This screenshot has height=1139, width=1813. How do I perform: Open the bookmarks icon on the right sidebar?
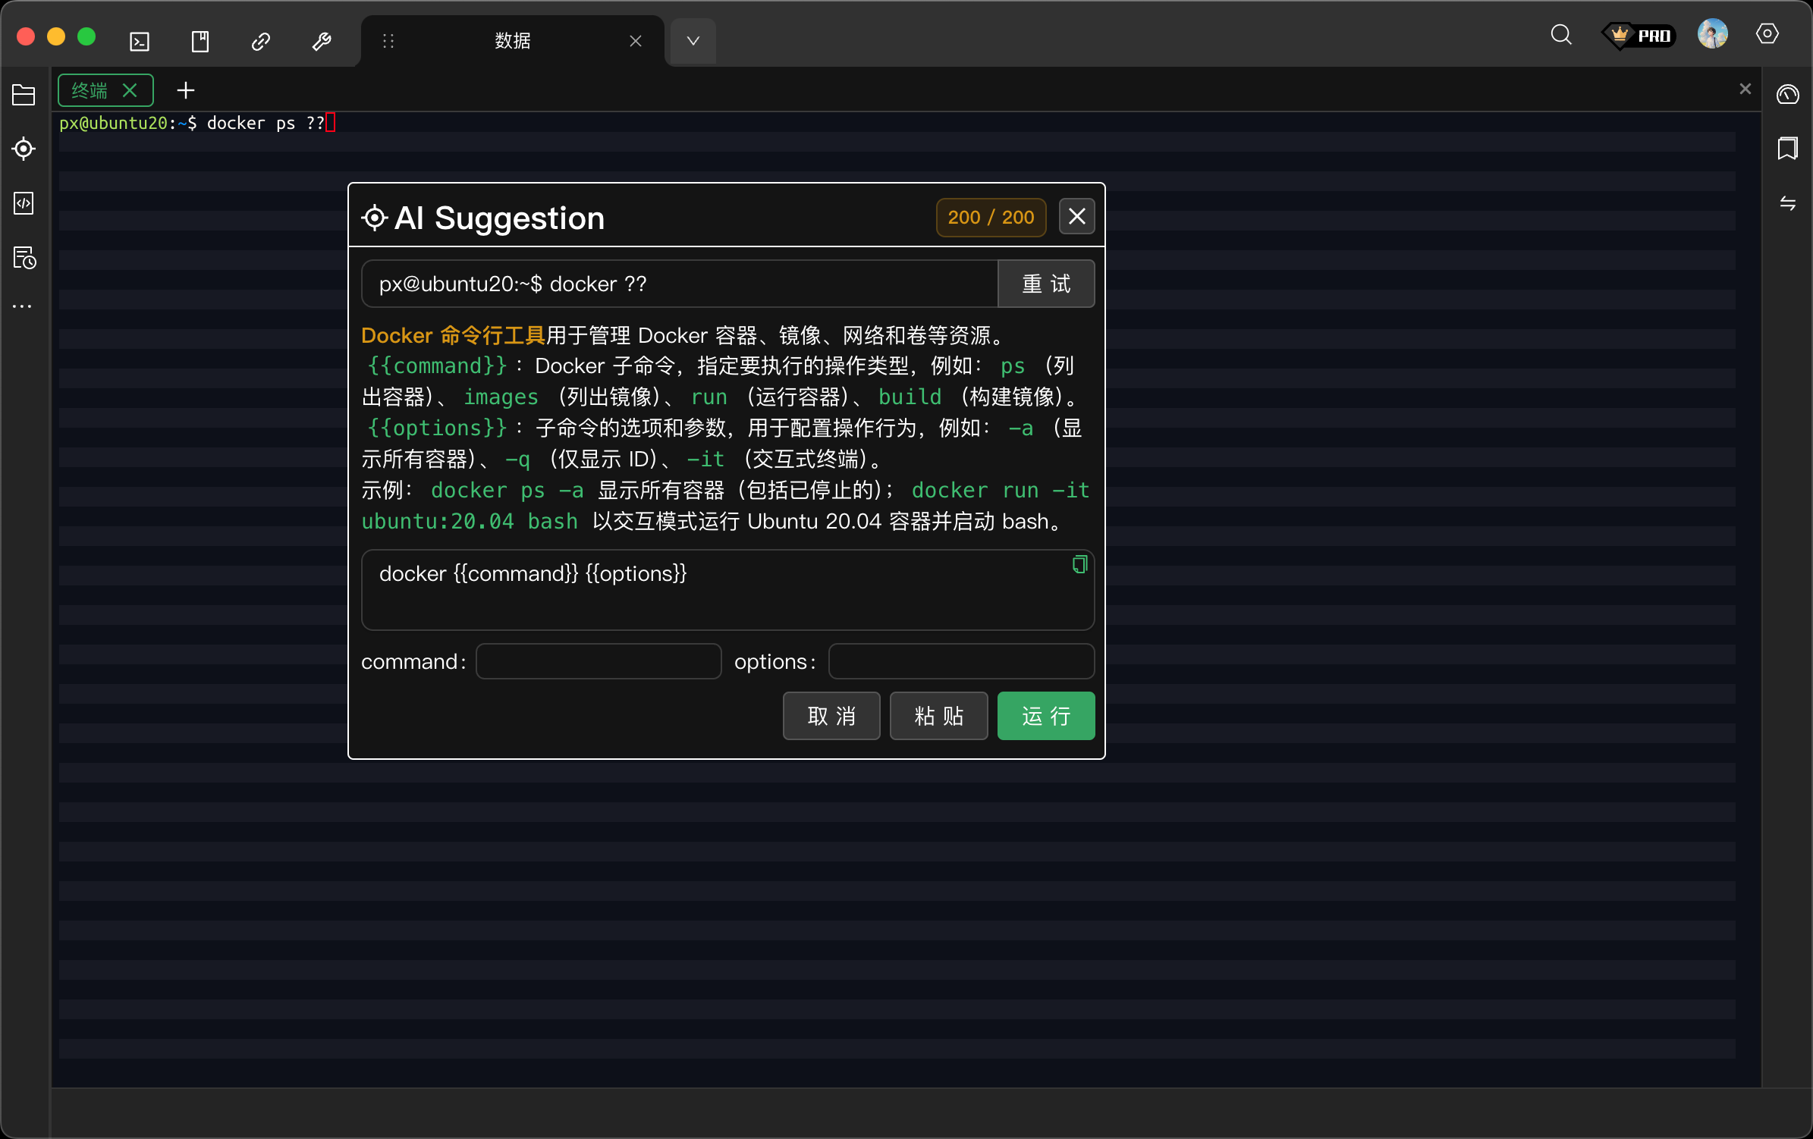click(x=1788, y=149)
